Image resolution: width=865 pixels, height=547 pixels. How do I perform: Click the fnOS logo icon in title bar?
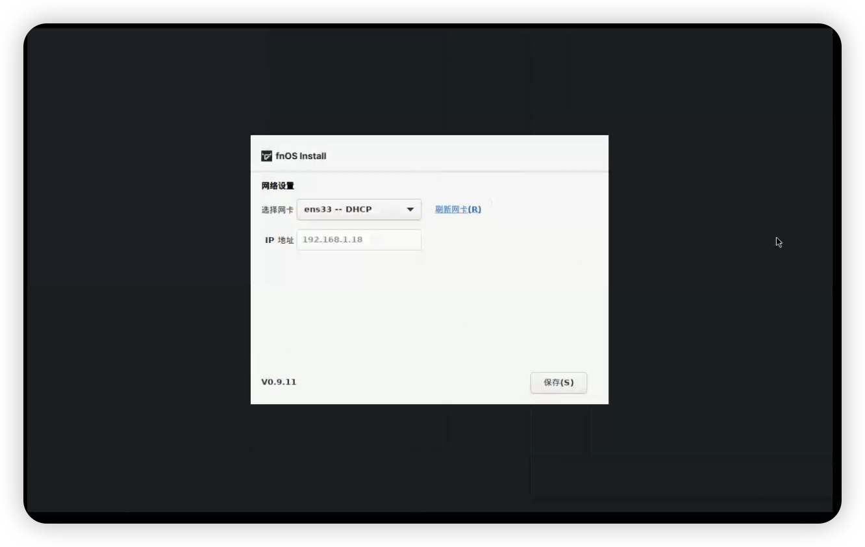pyautogui.click(x=266, y=156)
